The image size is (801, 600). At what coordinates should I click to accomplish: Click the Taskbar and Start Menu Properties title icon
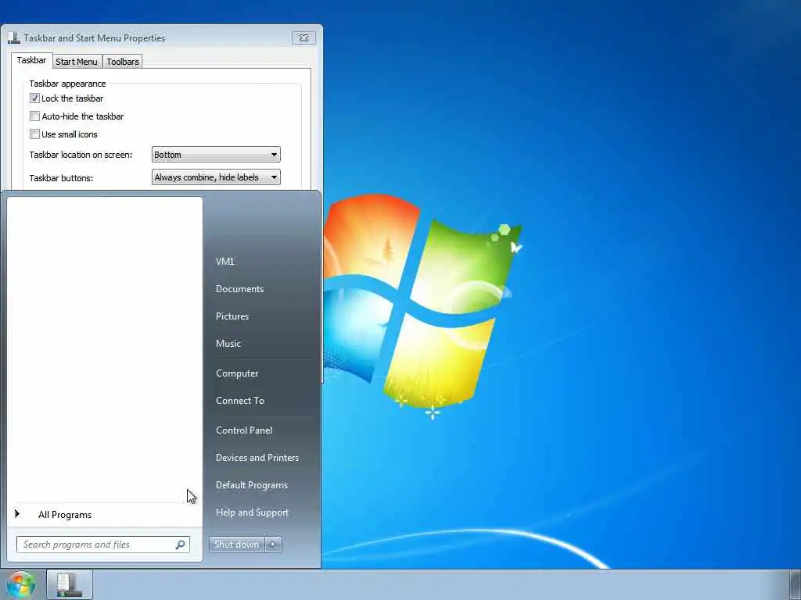[14, 37]
